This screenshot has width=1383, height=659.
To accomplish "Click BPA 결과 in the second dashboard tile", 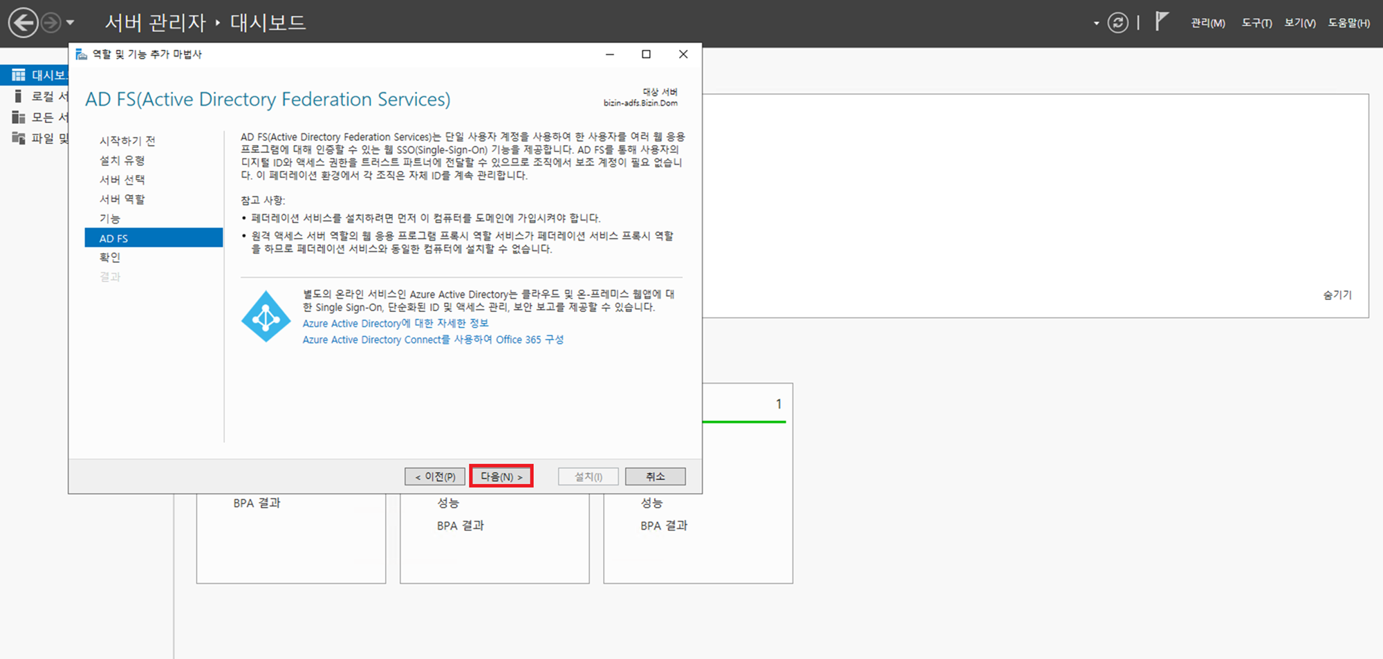I will coord(461,526).
